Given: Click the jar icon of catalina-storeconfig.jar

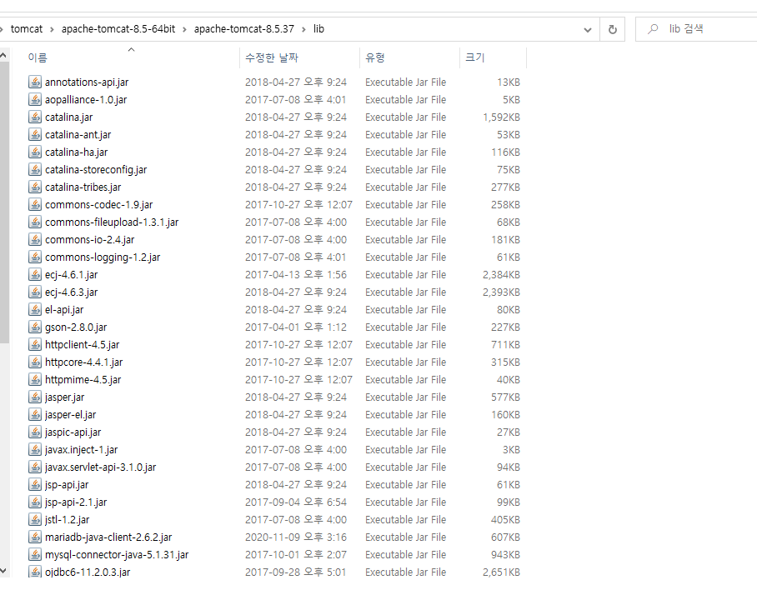Looking at the screenshot, I should coord(35,169).
